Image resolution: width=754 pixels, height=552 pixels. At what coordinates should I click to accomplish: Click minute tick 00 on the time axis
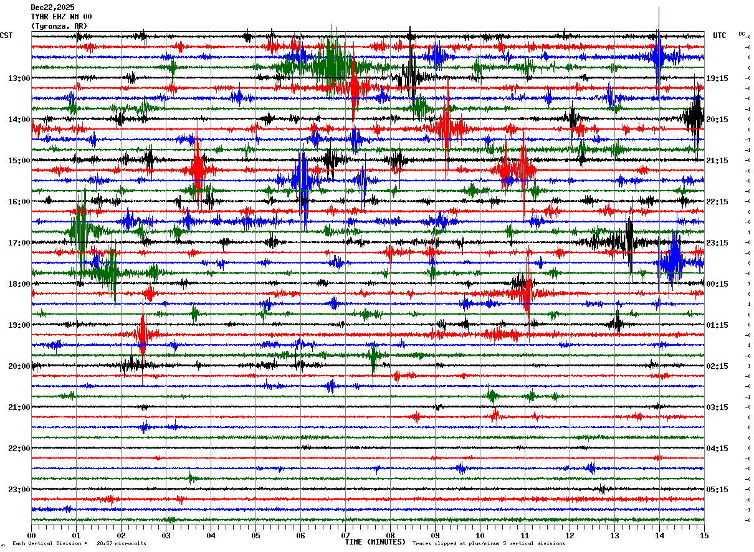pos(31,535)
